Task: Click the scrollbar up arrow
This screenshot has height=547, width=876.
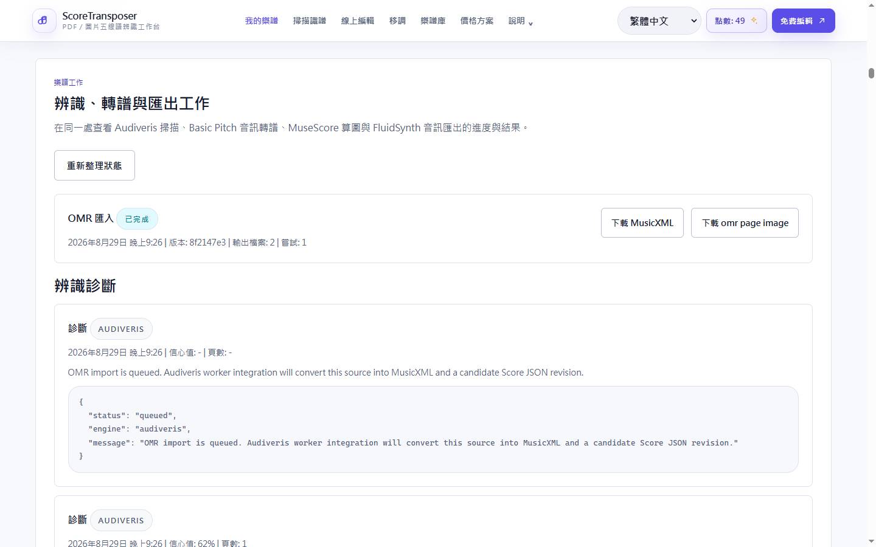Action: [871, 5]
